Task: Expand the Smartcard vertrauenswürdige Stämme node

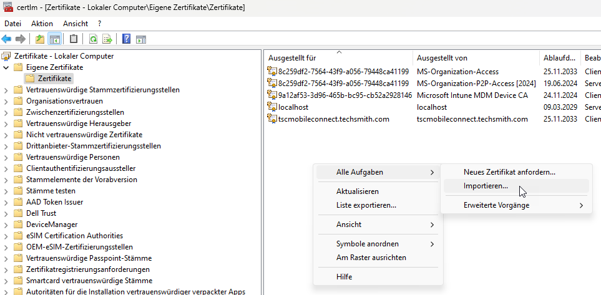Action: (6, 281)
